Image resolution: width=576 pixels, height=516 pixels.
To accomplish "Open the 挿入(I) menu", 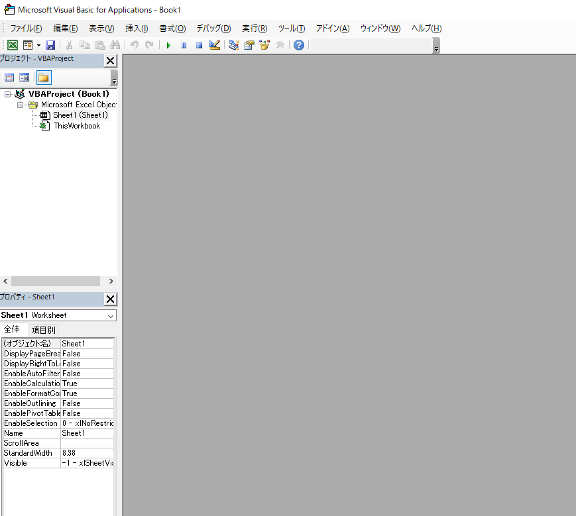I will 137,28.
